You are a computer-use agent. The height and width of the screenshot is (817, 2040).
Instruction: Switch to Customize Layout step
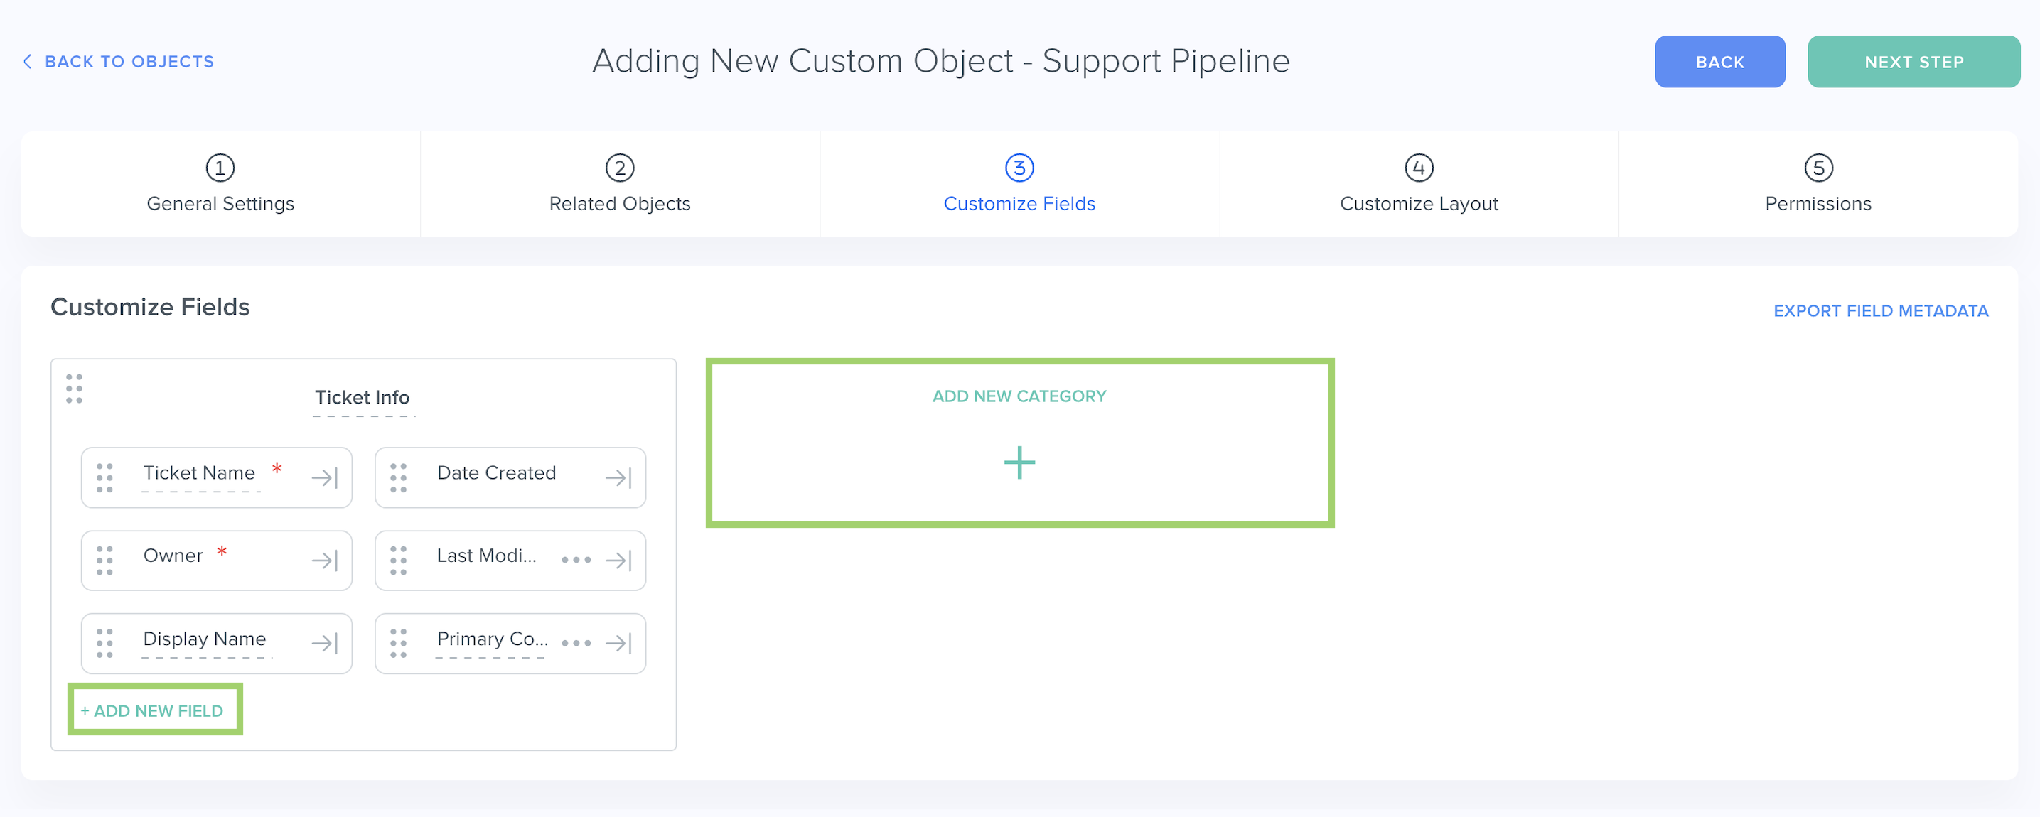point(1418,185)
